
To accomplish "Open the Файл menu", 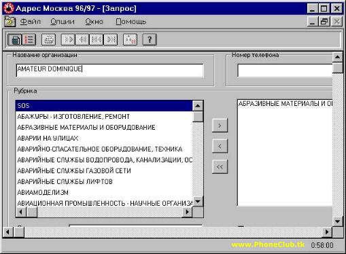I will click(x=31, y=22).
